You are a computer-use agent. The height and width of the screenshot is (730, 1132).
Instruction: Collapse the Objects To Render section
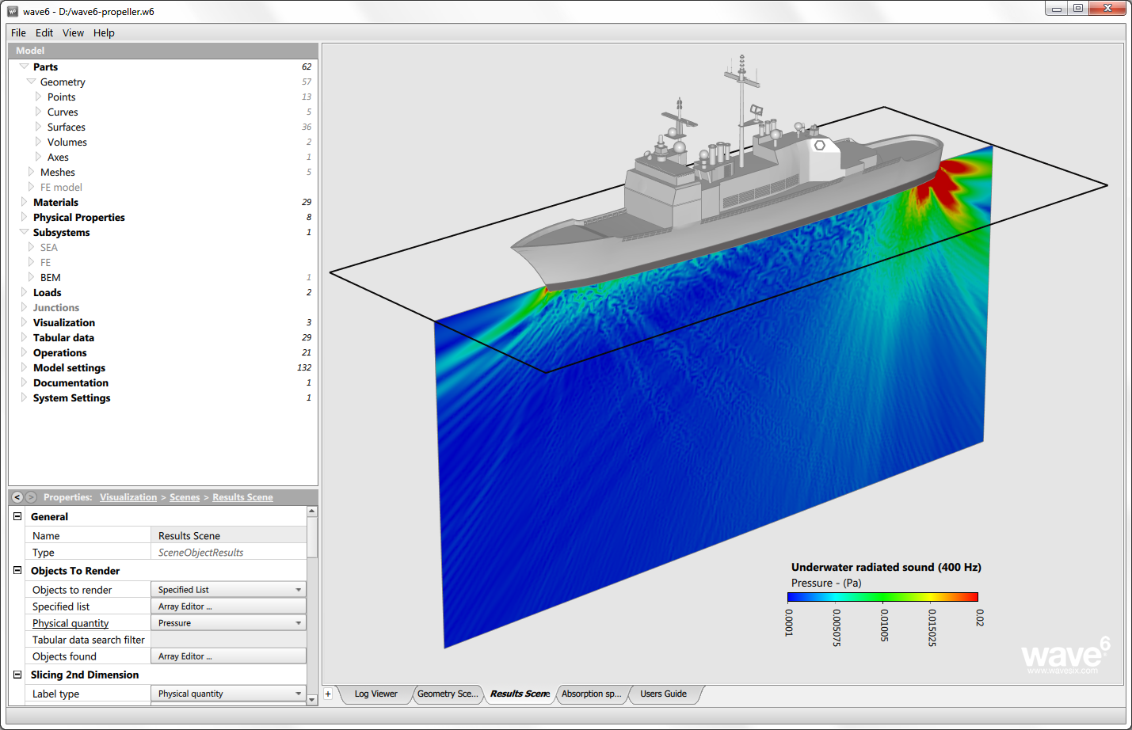click(17, 570)
